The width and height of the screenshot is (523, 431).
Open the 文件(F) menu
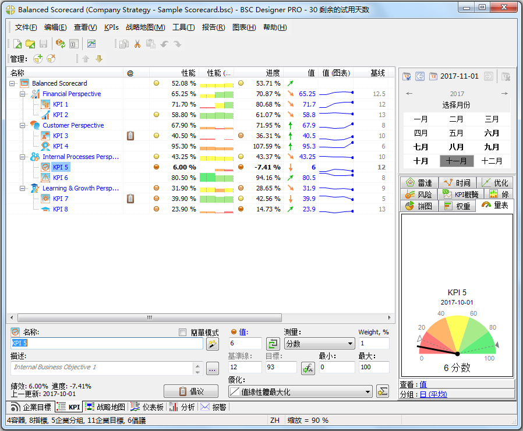point(26,27)
